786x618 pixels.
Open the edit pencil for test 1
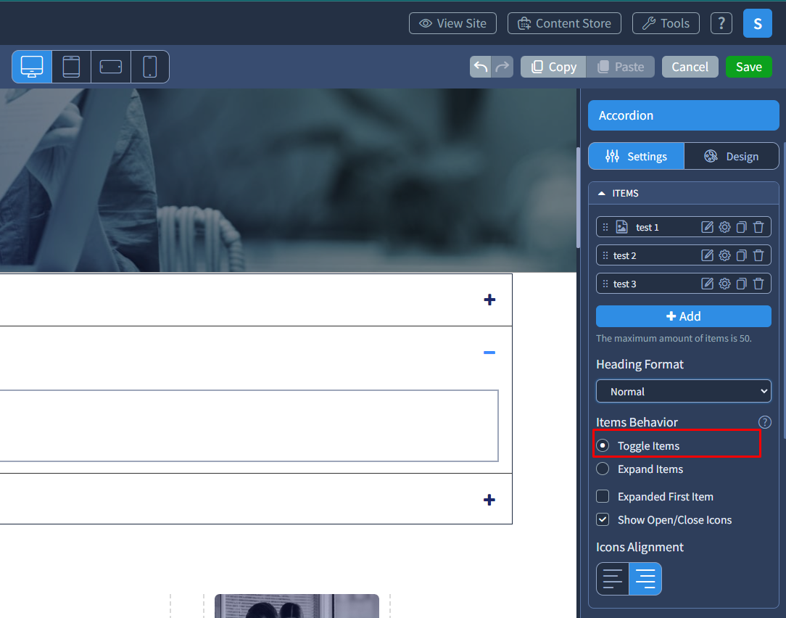[x=707, y=226]
